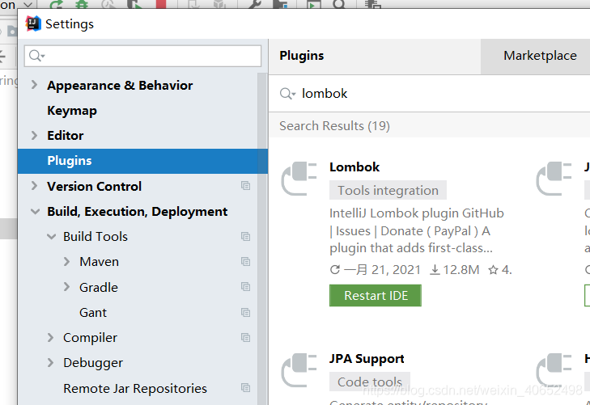Click the plugin search field containing lombok
The width and height of the screenshot is (590, 405).
(429, 94)
